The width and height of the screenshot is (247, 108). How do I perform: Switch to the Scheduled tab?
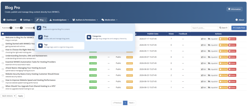click(29, 28)
